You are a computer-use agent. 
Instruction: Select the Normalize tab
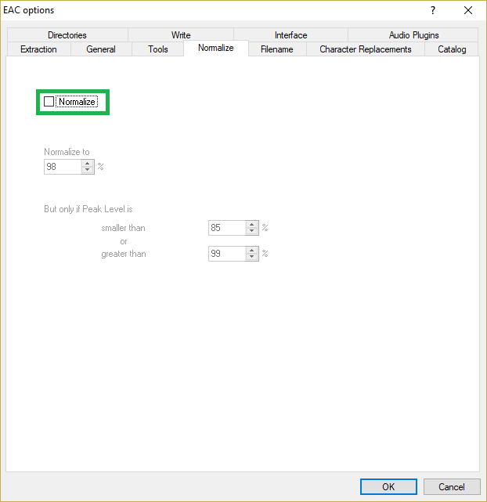coord(216,48)
